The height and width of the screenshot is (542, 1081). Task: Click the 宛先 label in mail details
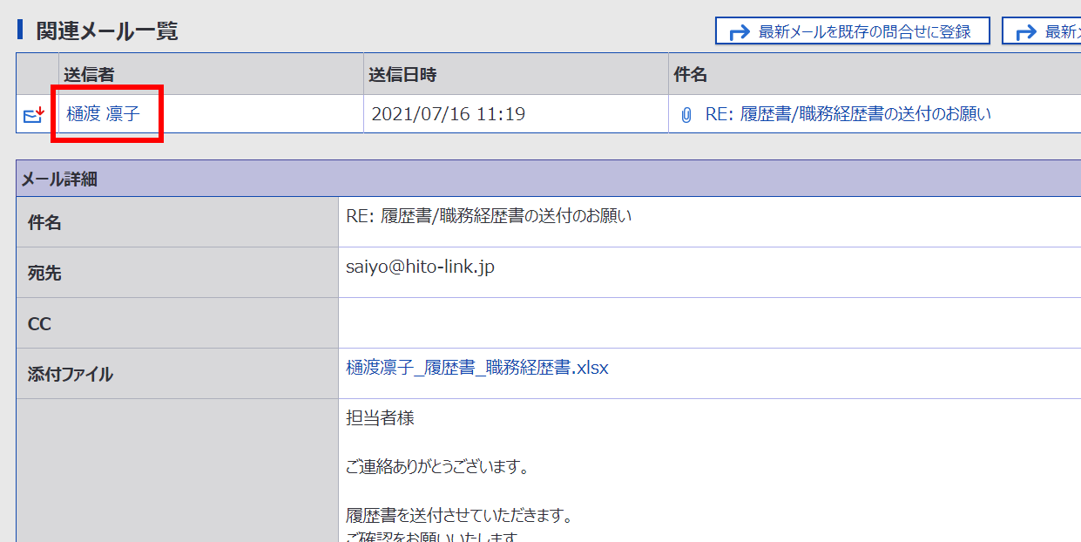tap(44, 274)
